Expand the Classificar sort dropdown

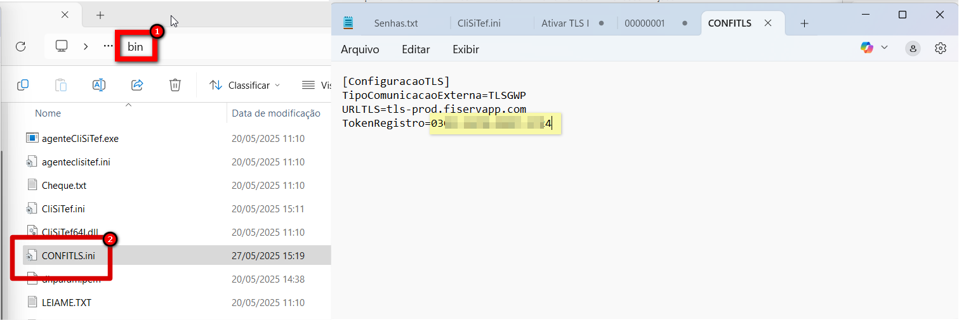(244, 85)
